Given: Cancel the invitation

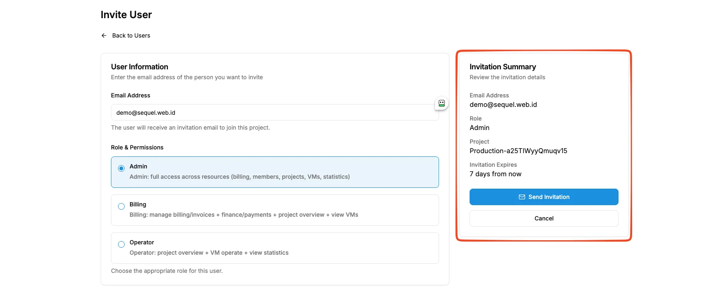Looking at the screenshot, I should [544, 218].
